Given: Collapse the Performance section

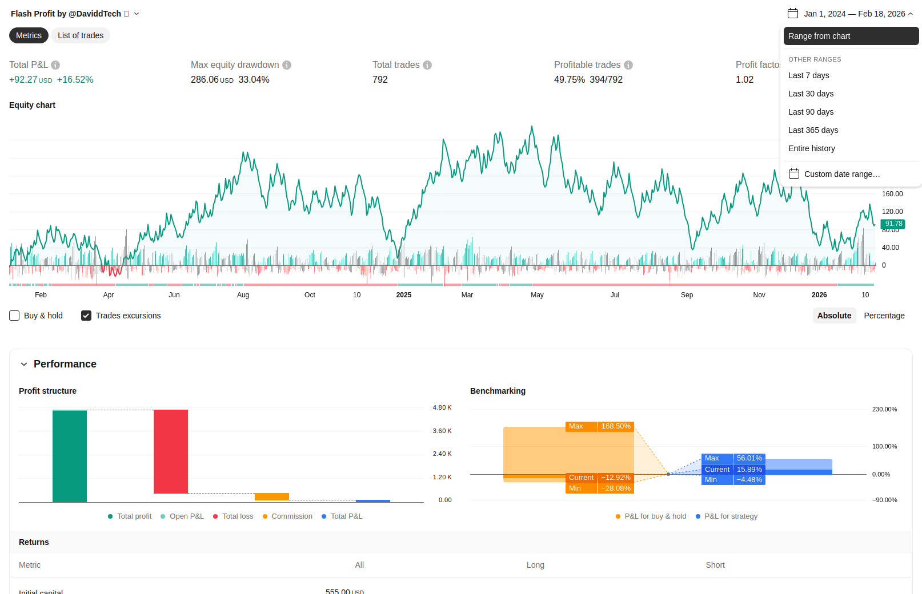Looking at the screenshot, I should [24, 364].
